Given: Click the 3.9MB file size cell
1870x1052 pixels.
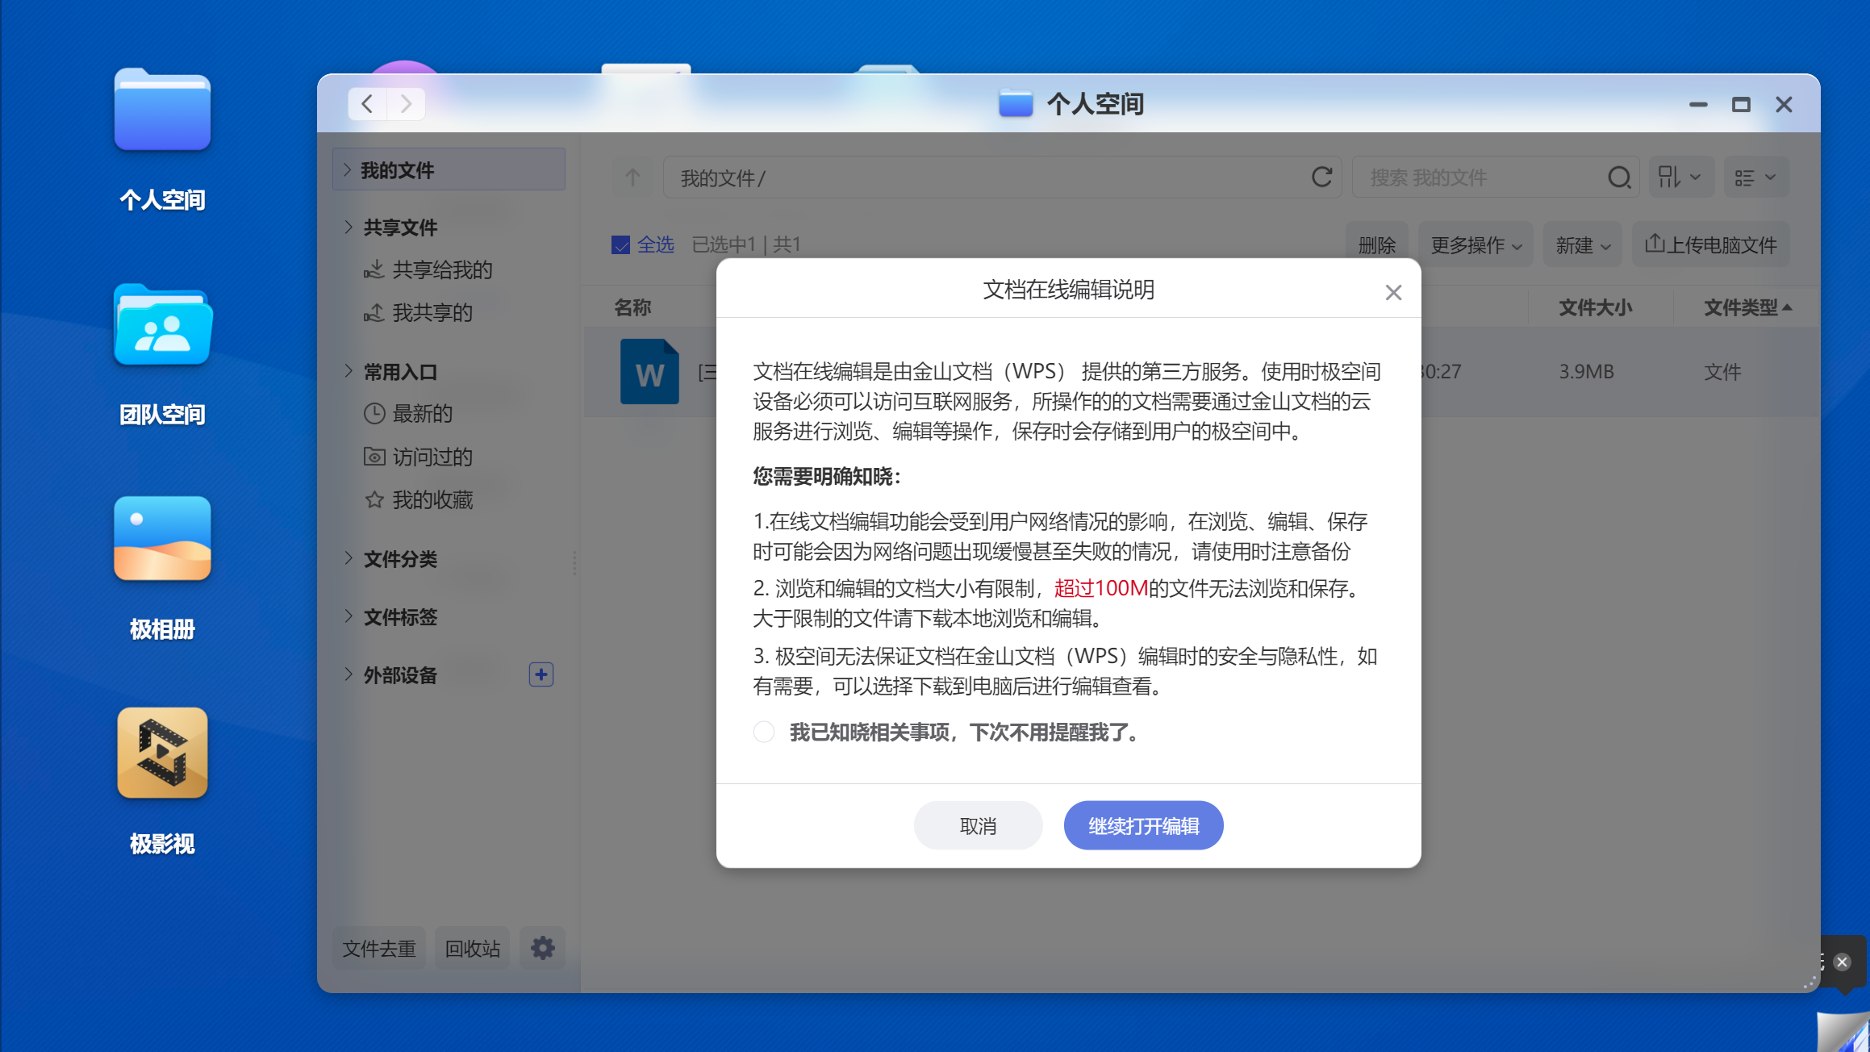Looking at the screenshot, I should click(x=1586, y=372).
